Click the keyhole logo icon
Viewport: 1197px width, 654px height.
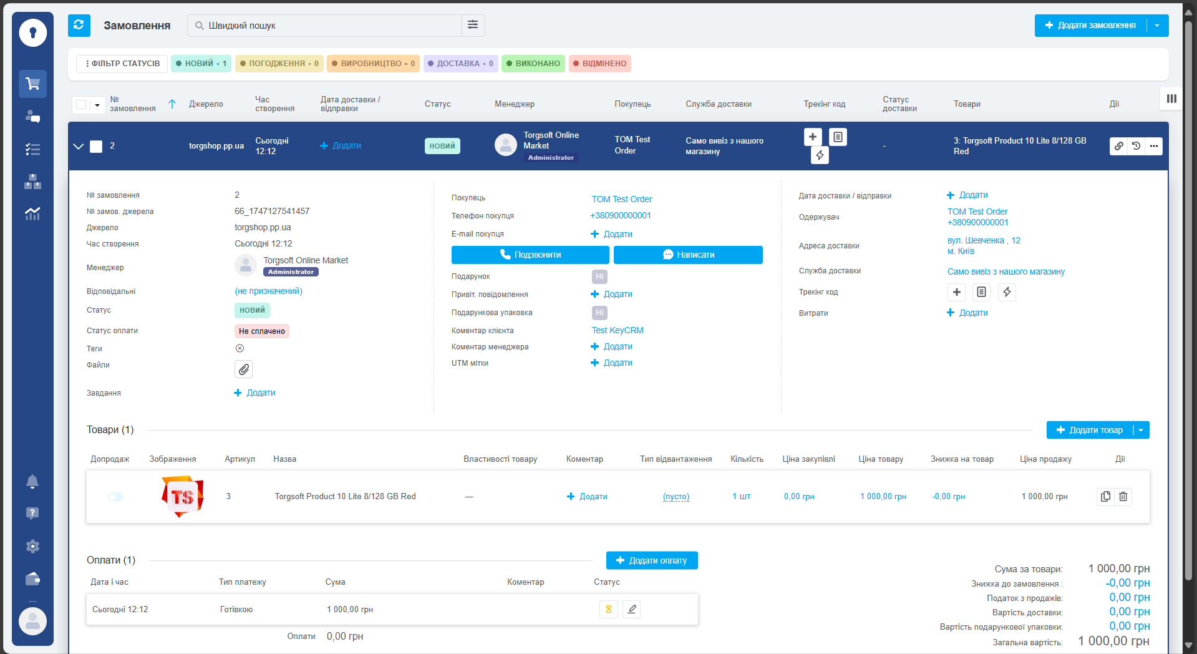pos(33,32)
